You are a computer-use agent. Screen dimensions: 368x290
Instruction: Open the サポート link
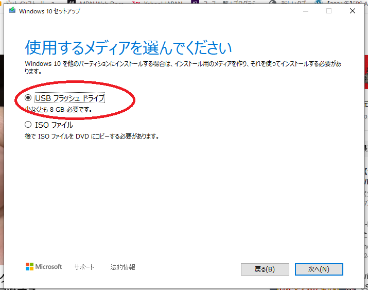(84, 267)
